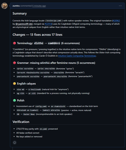Open the zumtru username link
The width and height of the screenshot is (126, 150).
(16, 6)
